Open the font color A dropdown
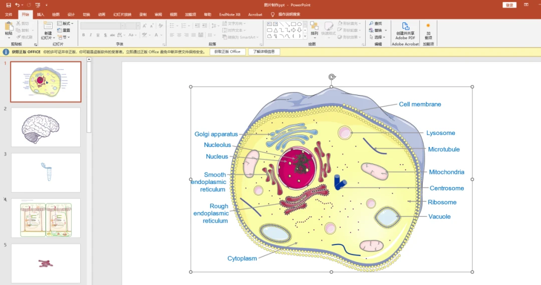The image size is (541, 285). 160,35
